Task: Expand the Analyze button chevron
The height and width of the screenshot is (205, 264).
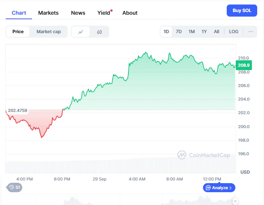Action: coord(231,188)
